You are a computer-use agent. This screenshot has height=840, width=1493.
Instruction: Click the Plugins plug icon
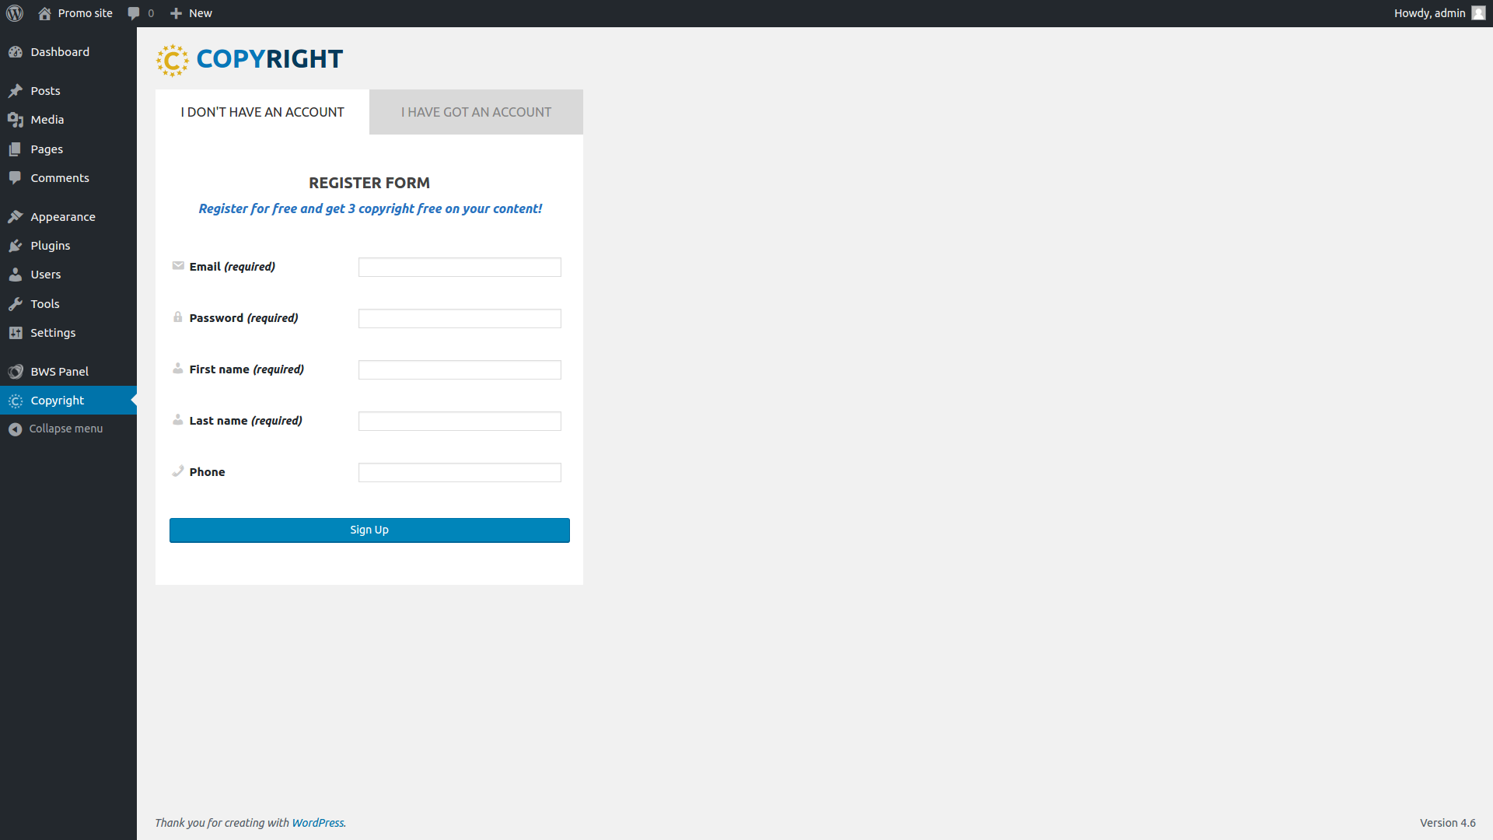coord(16,246)
